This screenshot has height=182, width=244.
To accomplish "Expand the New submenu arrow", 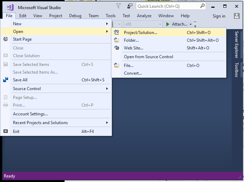I will (x=107, y=24).
